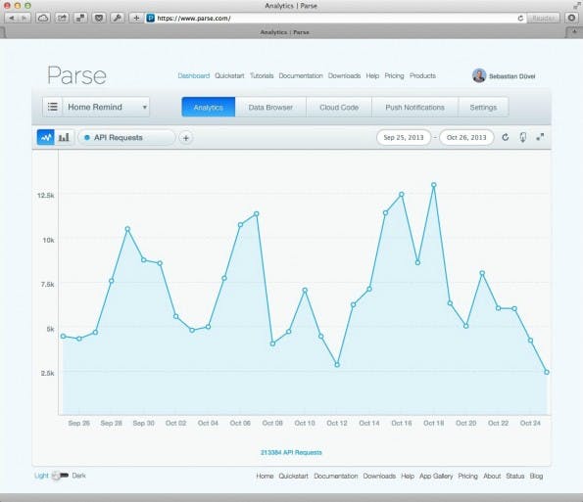Click Tutorials in top navigation
The width and height of the screenshot is (583, 502).
pos(262,75)
